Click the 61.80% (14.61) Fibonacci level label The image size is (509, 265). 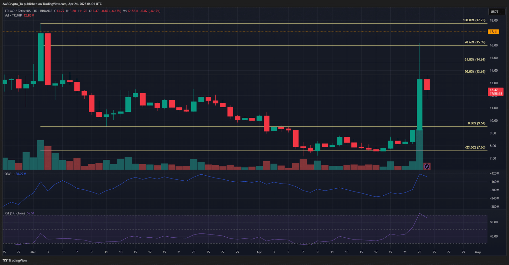pyautogui.click(x=475, y=59)
